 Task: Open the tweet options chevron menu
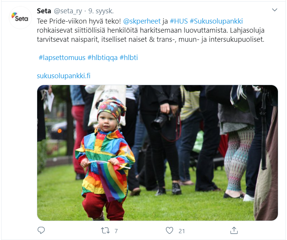point(274,10)
